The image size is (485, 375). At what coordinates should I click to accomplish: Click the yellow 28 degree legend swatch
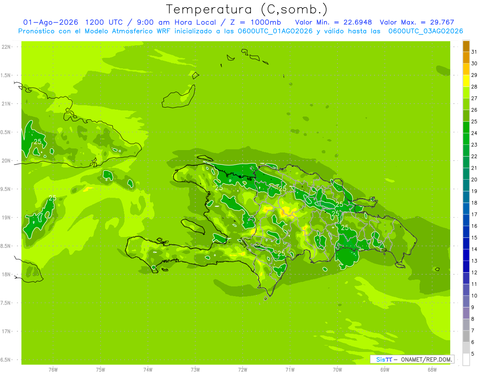(466, 81)
